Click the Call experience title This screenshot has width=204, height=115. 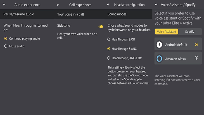click(80, 5)
